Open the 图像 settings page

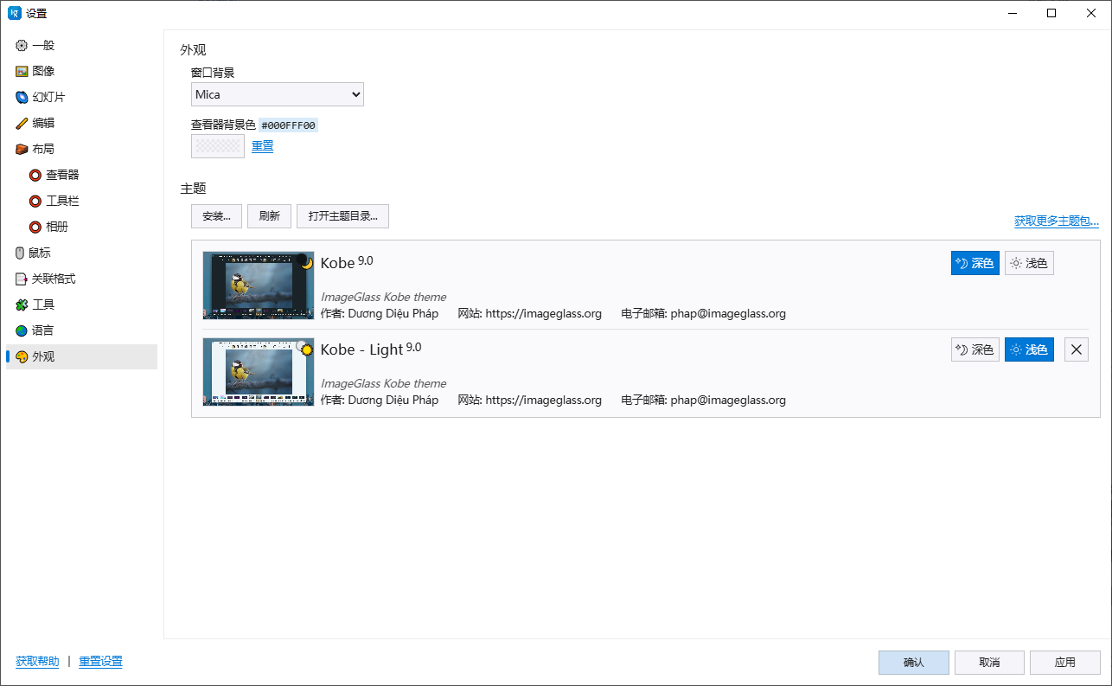pos(82,71)
